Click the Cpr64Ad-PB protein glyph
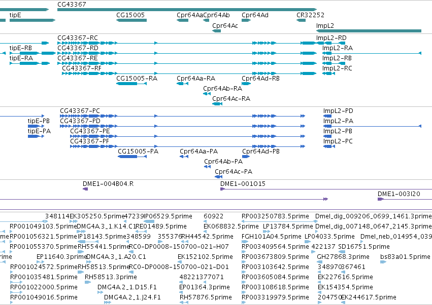432x305 pixels. point(246,157)
